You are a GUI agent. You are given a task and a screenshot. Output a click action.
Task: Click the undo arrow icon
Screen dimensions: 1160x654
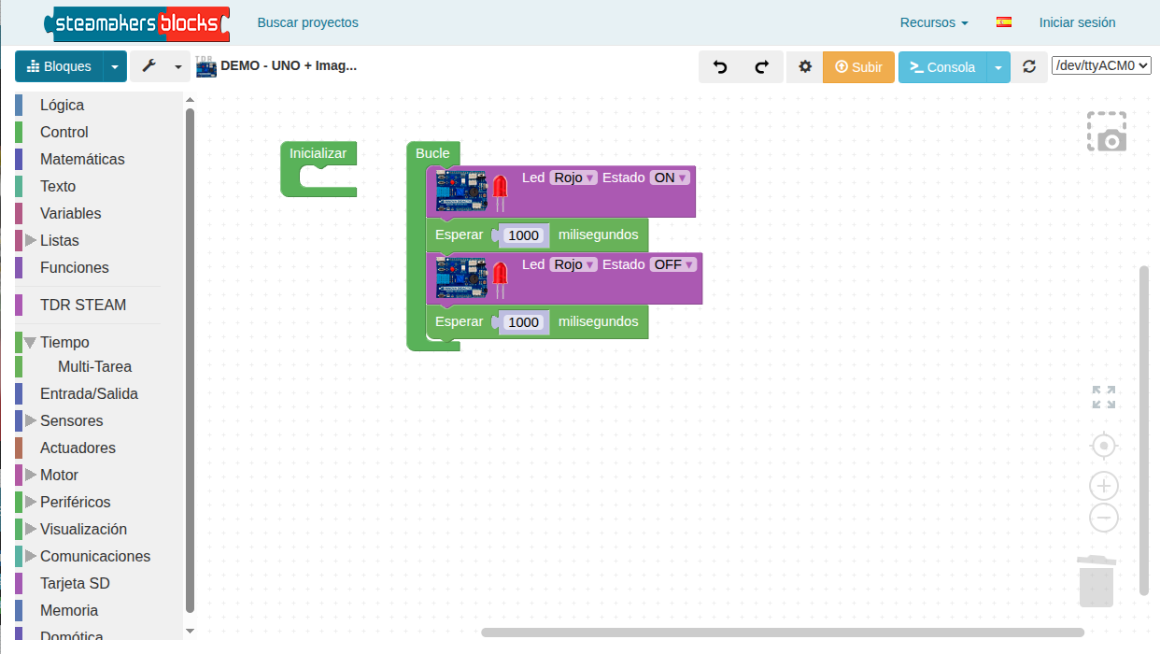click(x=720, y=67)
